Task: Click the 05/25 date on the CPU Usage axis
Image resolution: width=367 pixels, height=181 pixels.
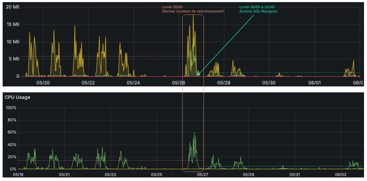Action: click(157, 174)
